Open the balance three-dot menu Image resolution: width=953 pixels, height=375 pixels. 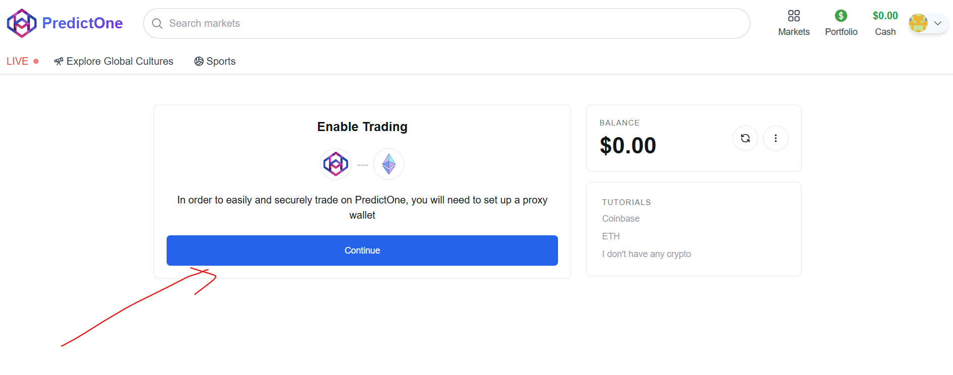pos(775,138)
